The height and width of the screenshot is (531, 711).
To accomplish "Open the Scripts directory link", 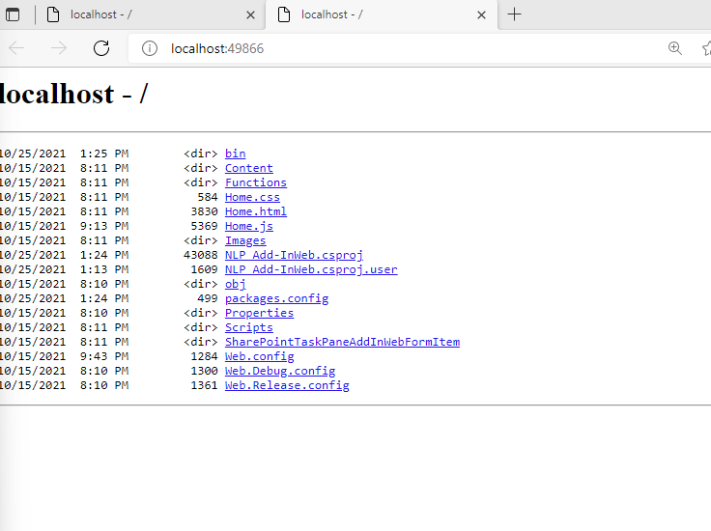I will click(249, 327).
